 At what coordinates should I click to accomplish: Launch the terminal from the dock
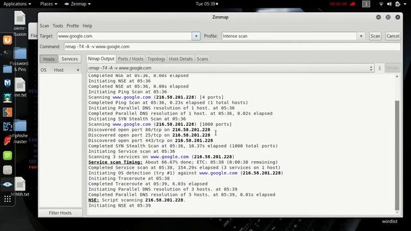coord(6,54)
